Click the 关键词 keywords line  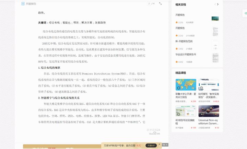[72, 23]
